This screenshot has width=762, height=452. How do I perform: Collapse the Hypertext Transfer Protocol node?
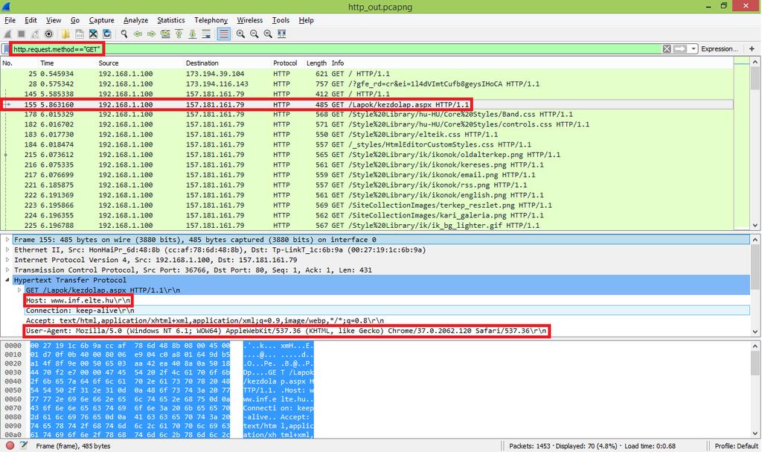(x=7, y=280)
